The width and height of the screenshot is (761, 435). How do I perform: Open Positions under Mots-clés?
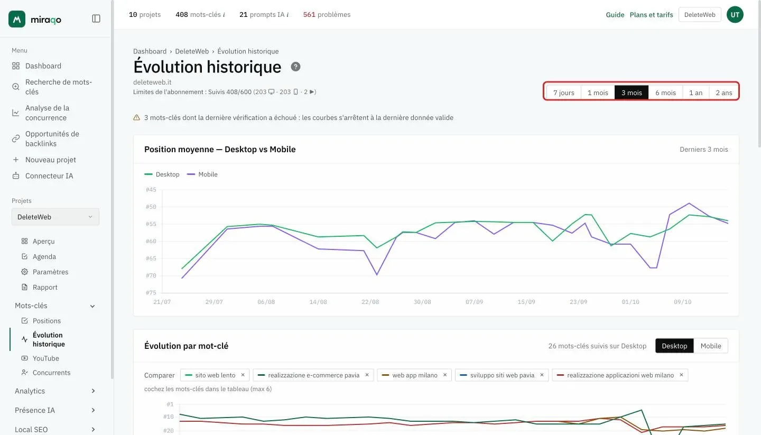point(47,321)
